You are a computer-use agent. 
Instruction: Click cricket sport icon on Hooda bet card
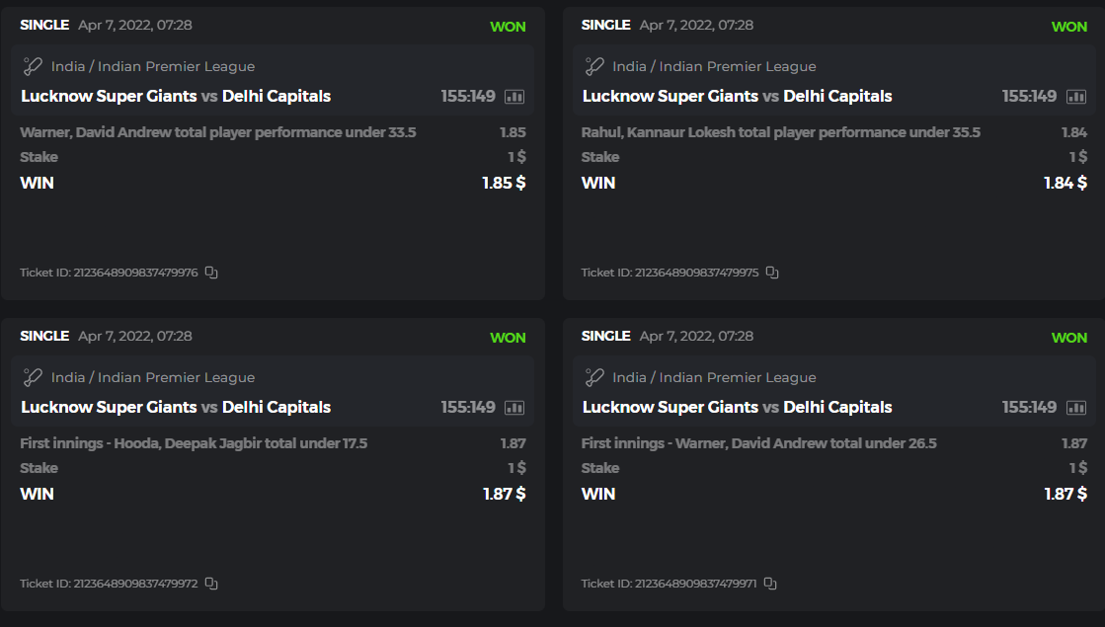click(x=34, y=377)
